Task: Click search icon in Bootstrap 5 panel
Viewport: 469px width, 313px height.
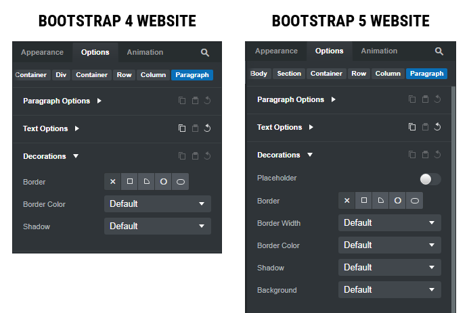Action: coord(439,51)
